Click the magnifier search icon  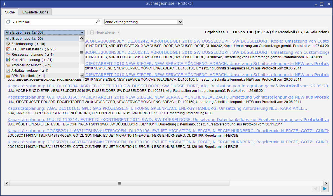pos(97,22)
